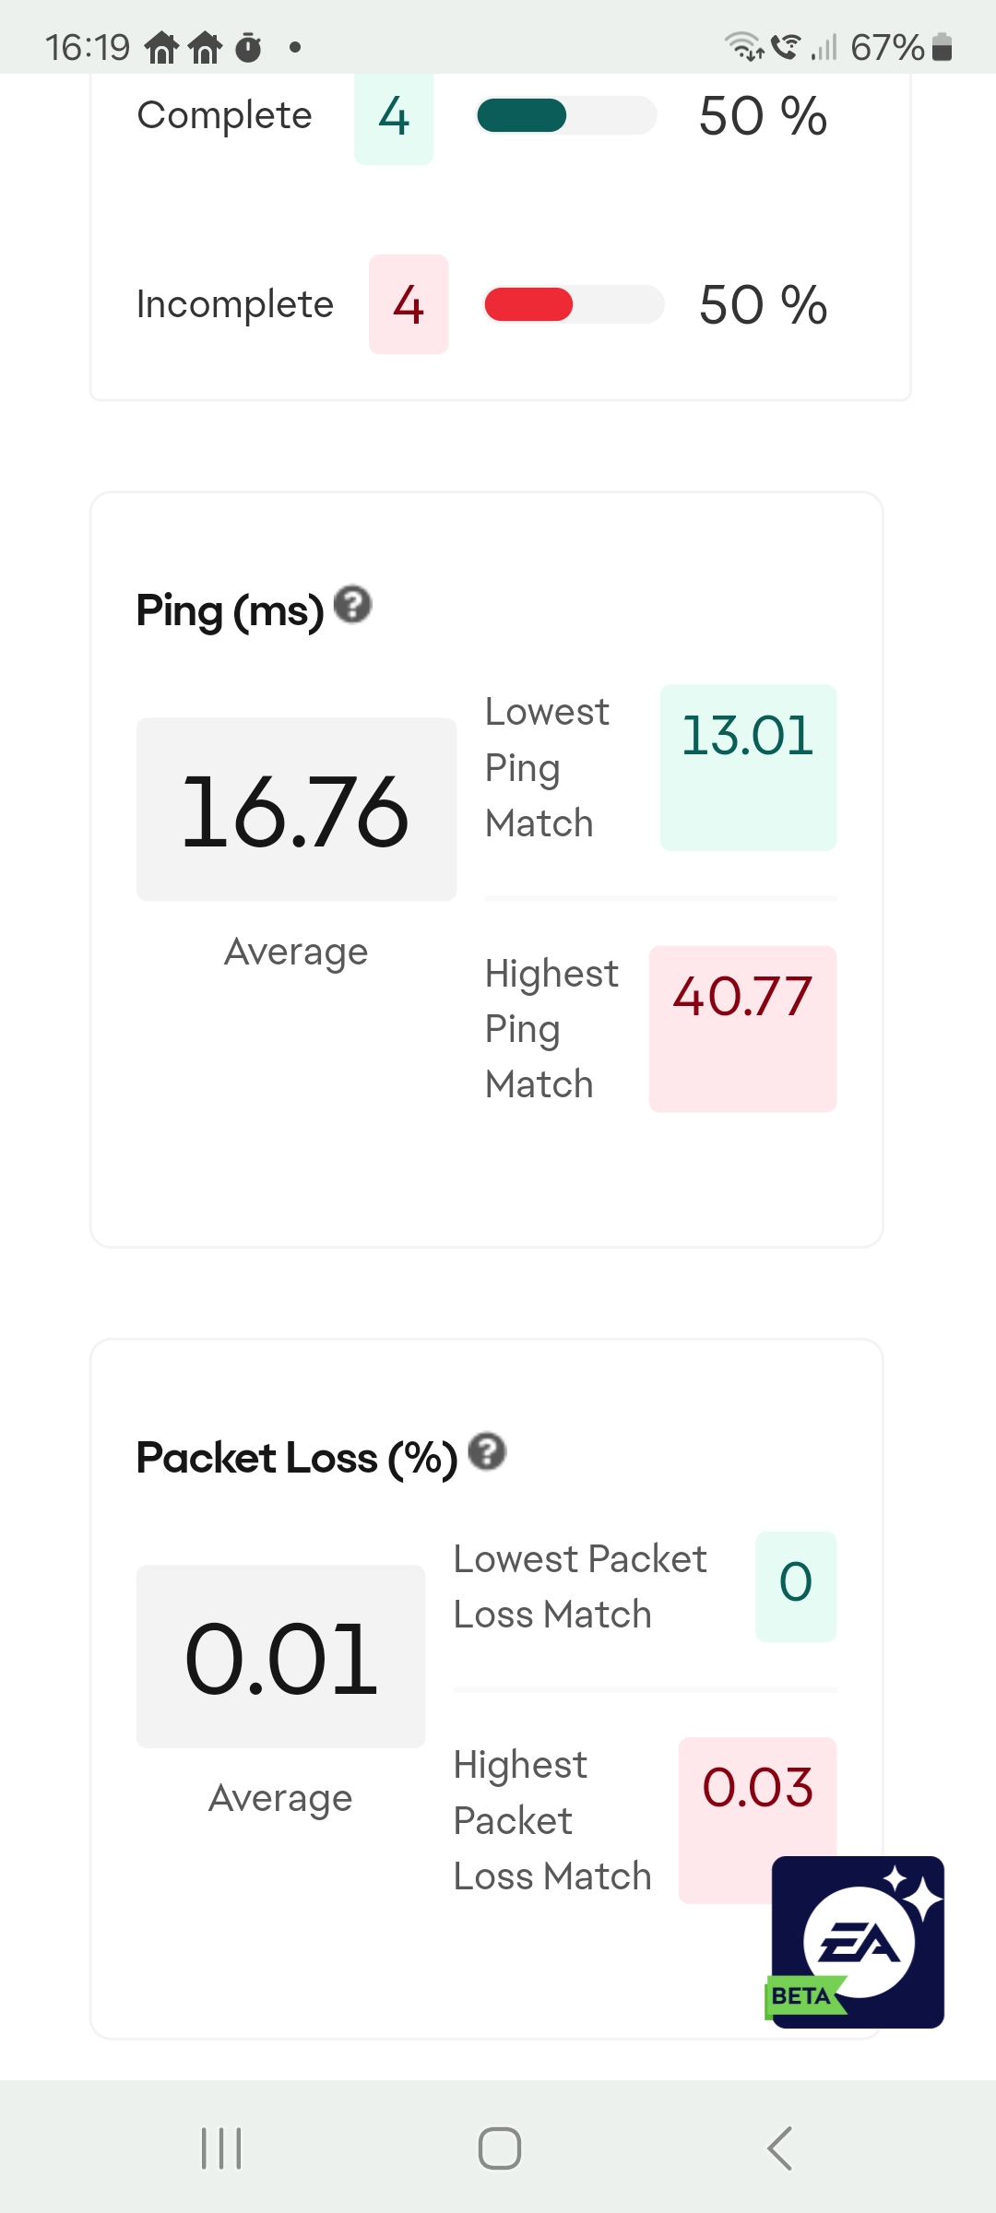Viewport: 996px width, 2213px height.
Task: Tap the timer icon in status bar
Action: (x=248, y=46)
